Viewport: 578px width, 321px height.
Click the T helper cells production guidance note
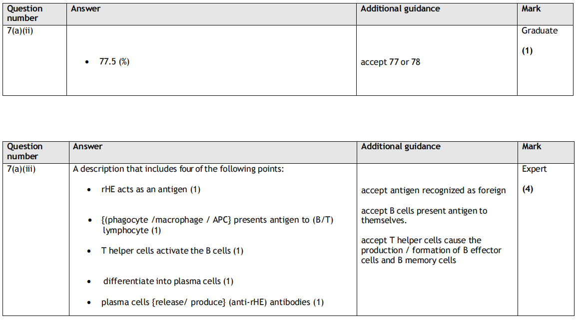[x=431, y=250]
